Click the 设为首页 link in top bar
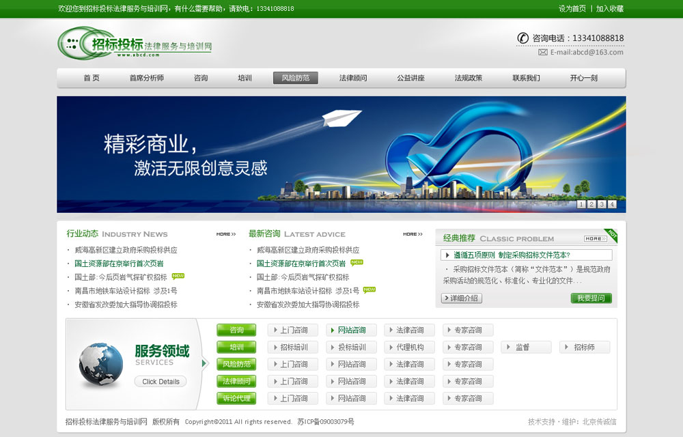 pyautogui.click(x=572, y=9)
